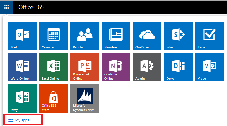Open the Office 365 Store tile
This screenshot has width=227, height=126.
coord(54,98)
